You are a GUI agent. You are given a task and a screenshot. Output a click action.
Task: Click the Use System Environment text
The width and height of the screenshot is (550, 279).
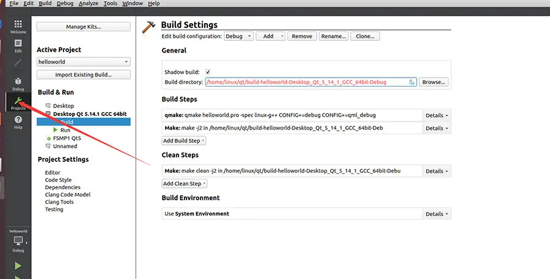point(197,214)
